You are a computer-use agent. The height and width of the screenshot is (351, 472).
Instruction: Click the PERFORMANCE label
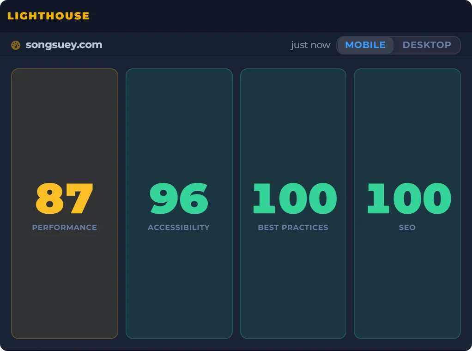coord(64,227)
